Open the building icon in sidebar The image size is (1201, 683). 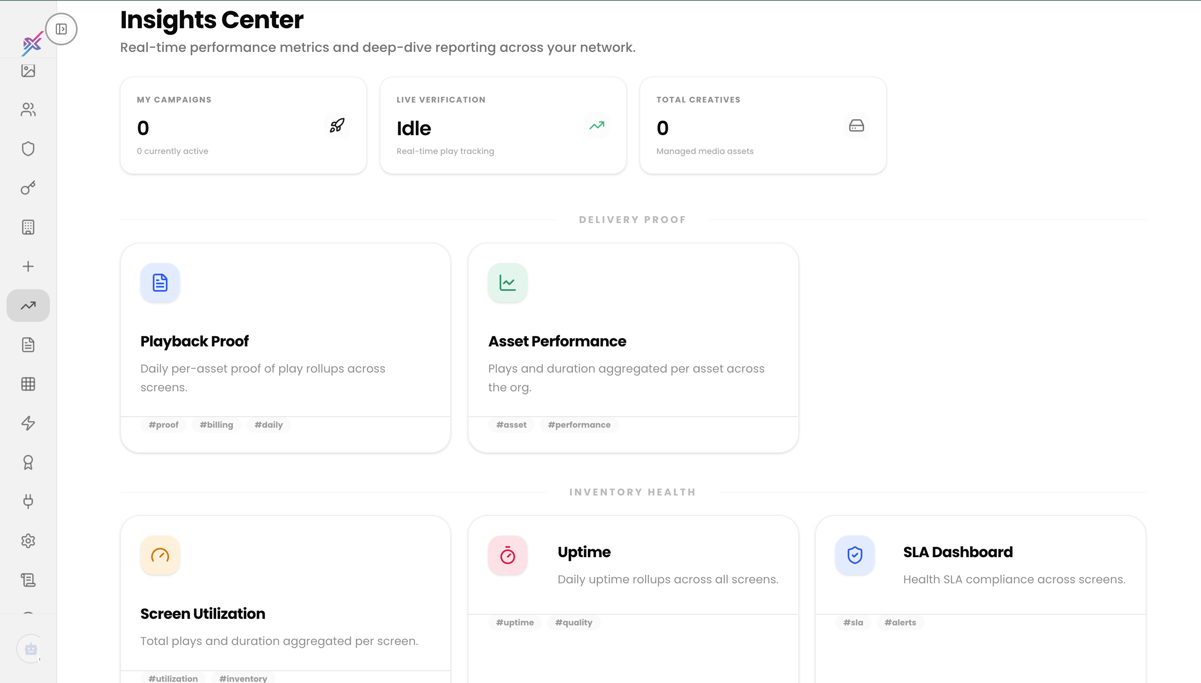click(x=28, y=227)
